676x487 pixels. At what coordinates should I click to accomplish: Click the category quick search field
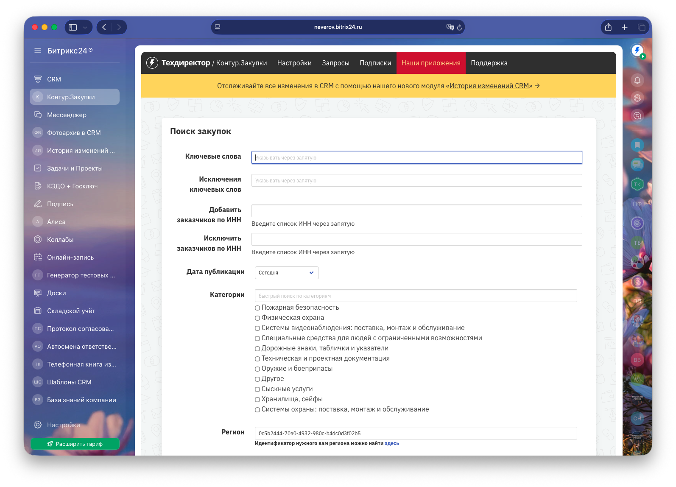[x=416, y=296]
